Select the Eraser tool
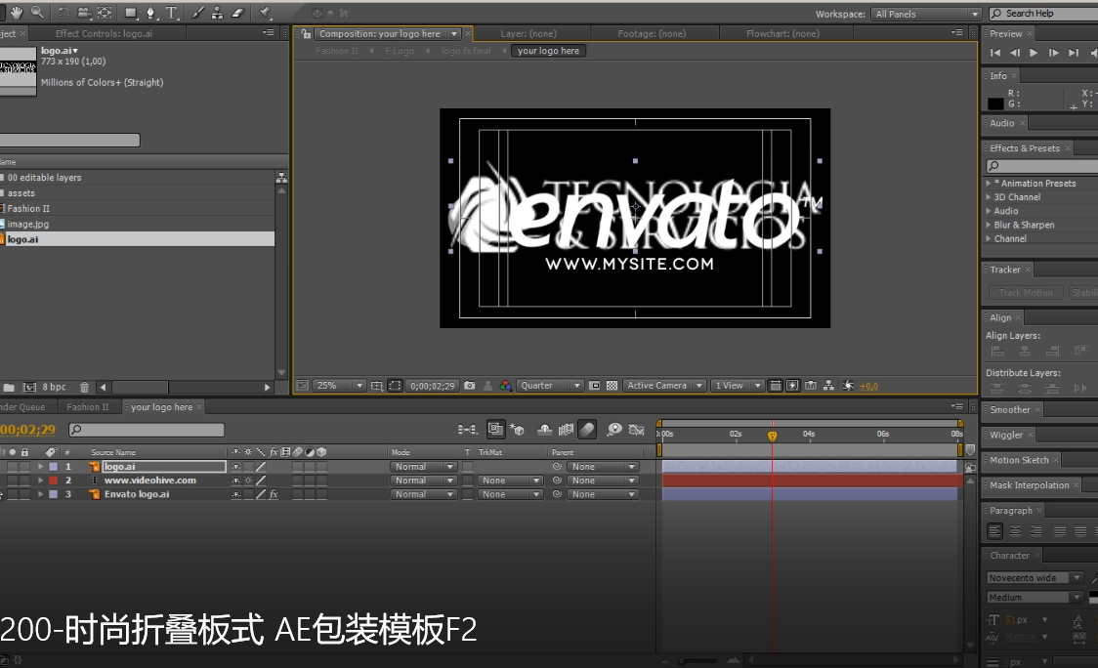 tap(237, 13)
